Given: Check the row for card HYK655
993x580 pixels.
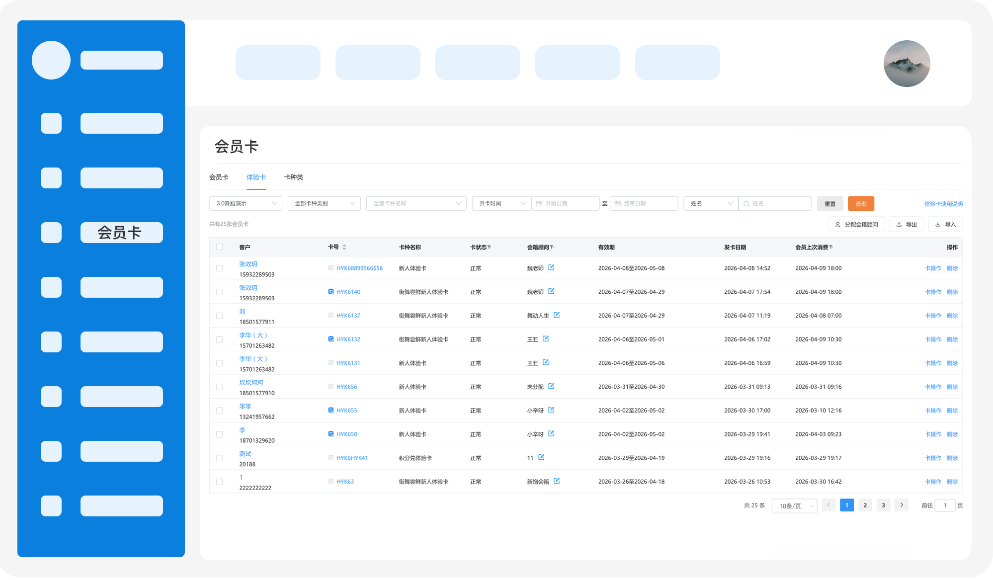Looking at the screenshot, I should (x=219, y=411).
